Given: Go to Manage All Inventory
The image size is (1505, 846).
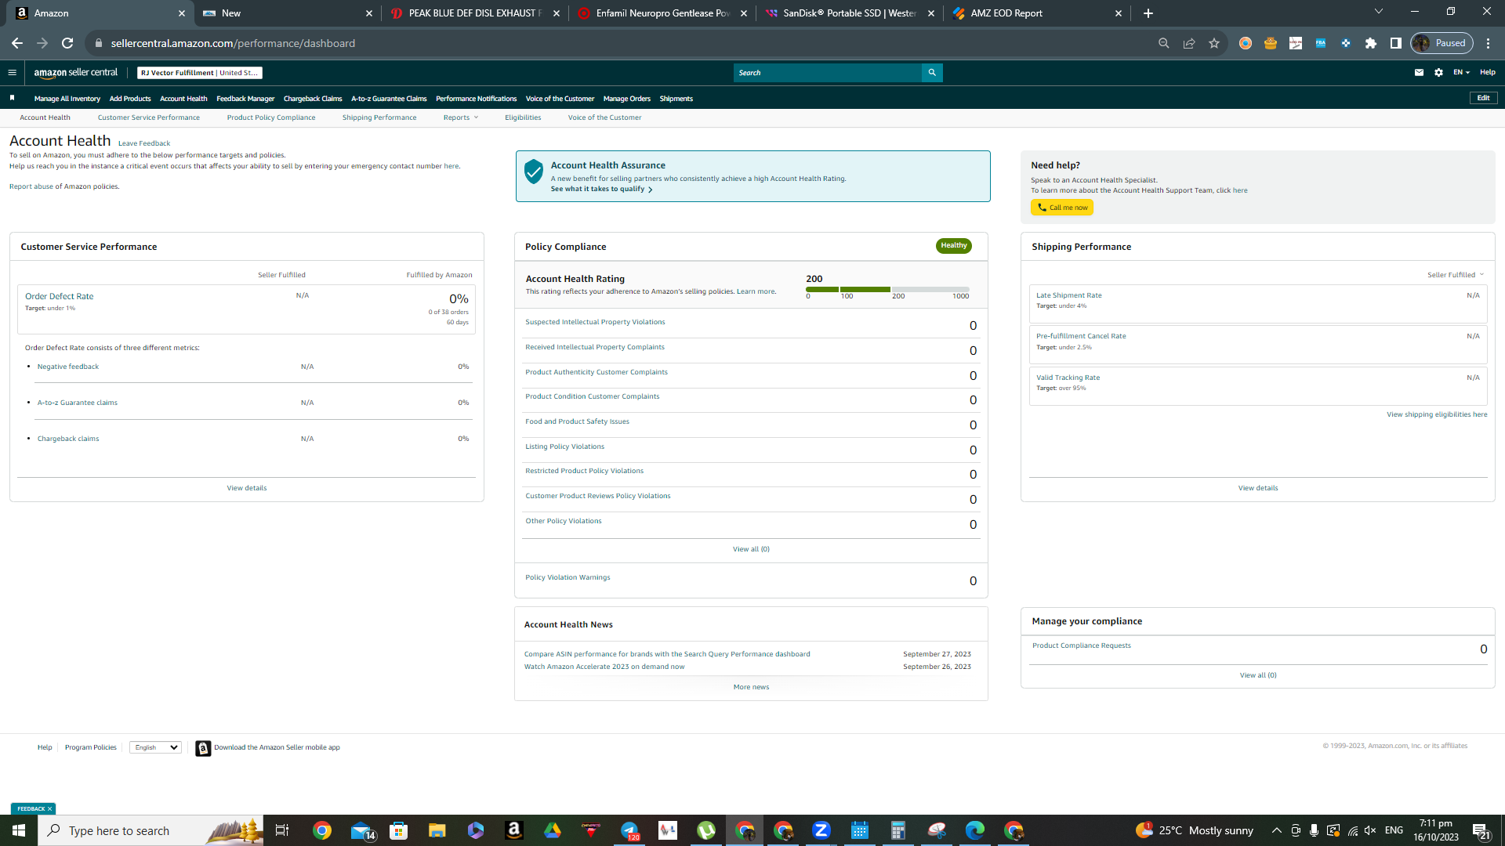Looking at the screenshot, I should click(67, 99).
